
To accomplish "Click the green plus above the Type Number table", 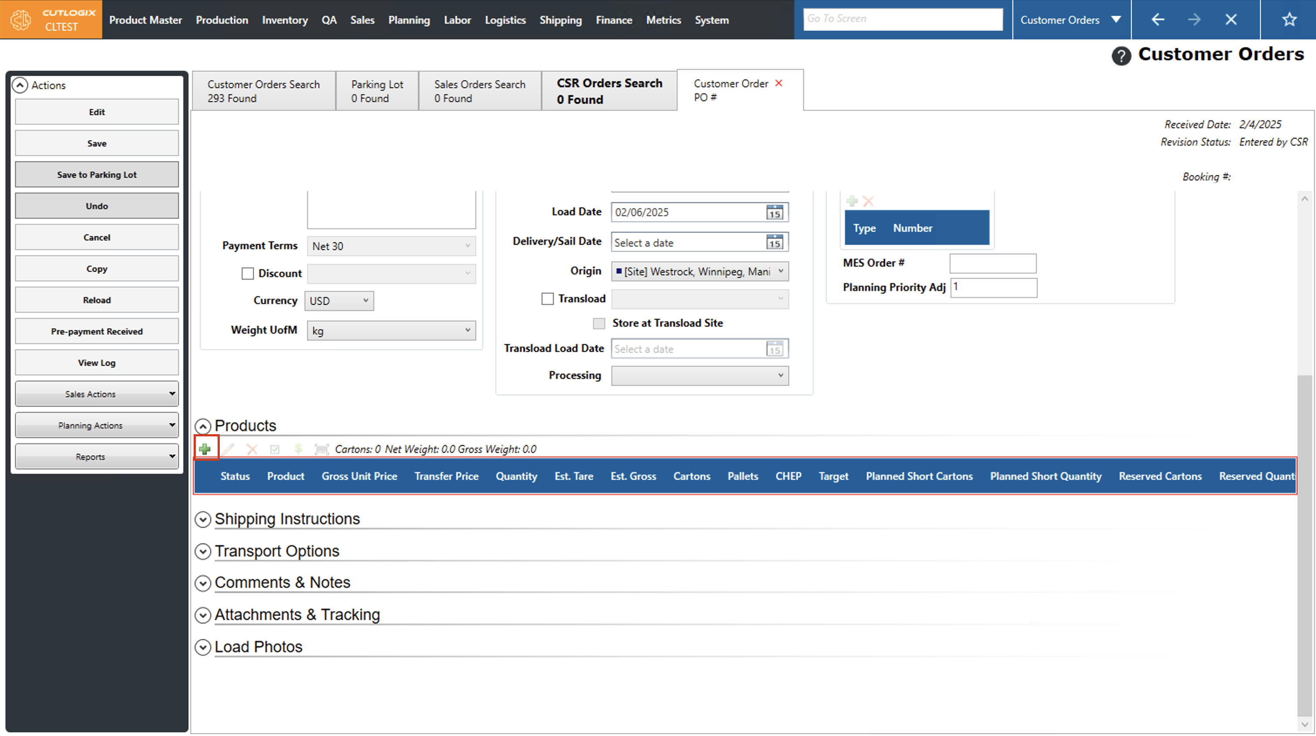I will (x=852, y=201).
